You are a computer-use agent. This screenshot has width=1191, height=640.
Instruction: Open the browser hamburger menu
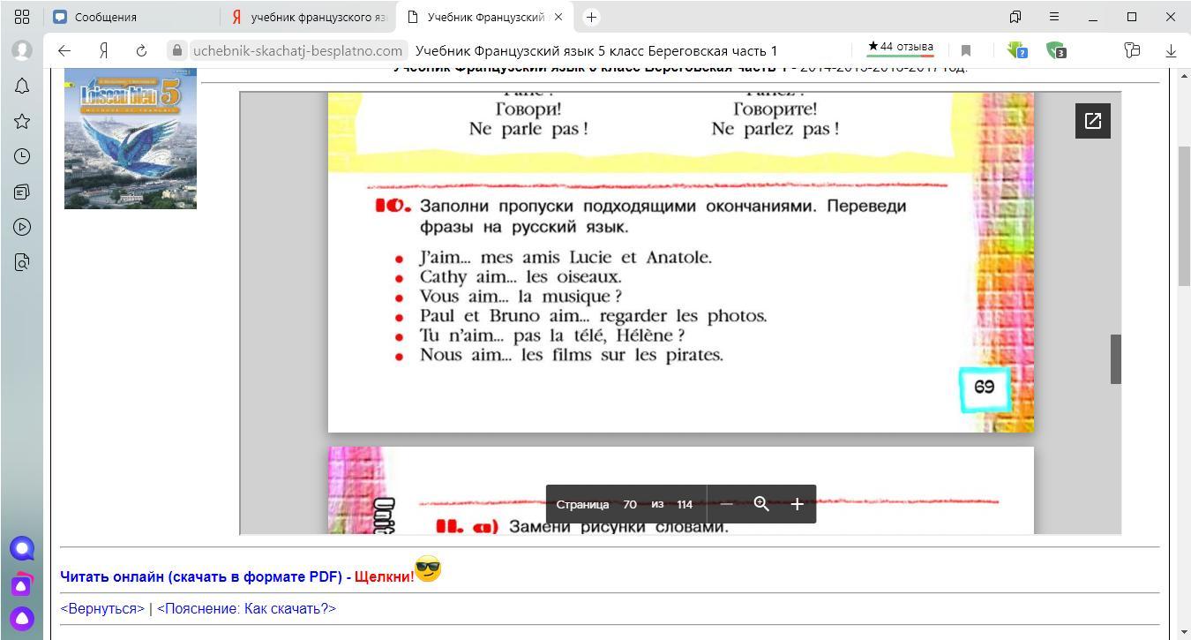point(1053,17)
